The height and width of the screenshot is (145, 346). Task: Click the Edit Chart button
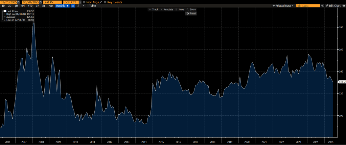tap(333, 6)
